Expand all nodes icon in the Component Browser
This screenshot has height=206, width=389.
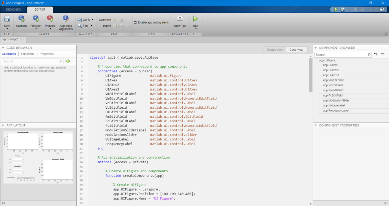click(x=376, y=55)
